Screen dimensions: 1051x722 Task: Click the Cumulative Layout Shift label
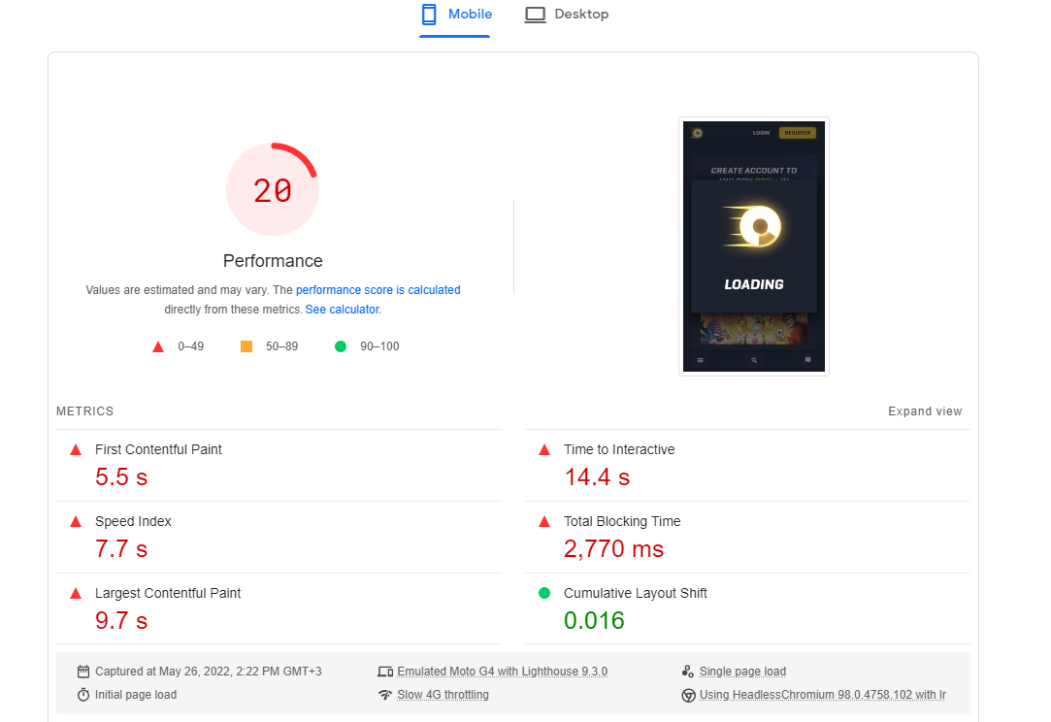636,593
